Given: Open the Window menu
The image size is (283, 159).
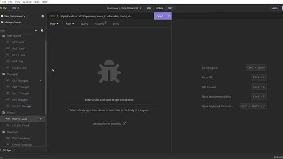Looking at the screenshot, I should click(27, 2).
